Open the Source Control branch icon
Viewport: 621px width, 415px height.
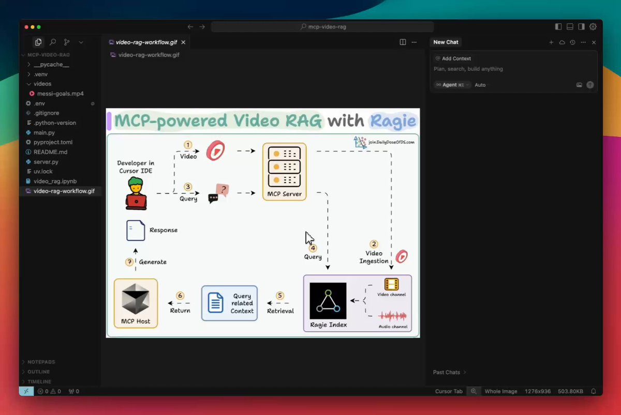pos(67,42)
